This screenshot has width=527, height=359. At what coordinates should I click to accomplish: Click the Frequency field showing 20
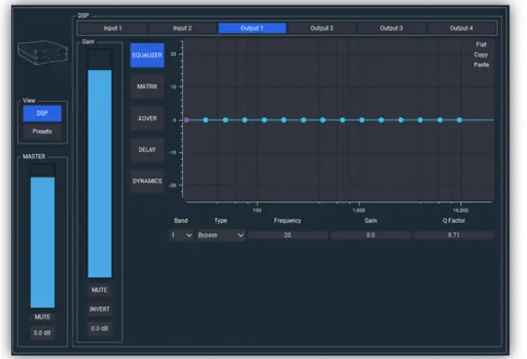[288, 235]
